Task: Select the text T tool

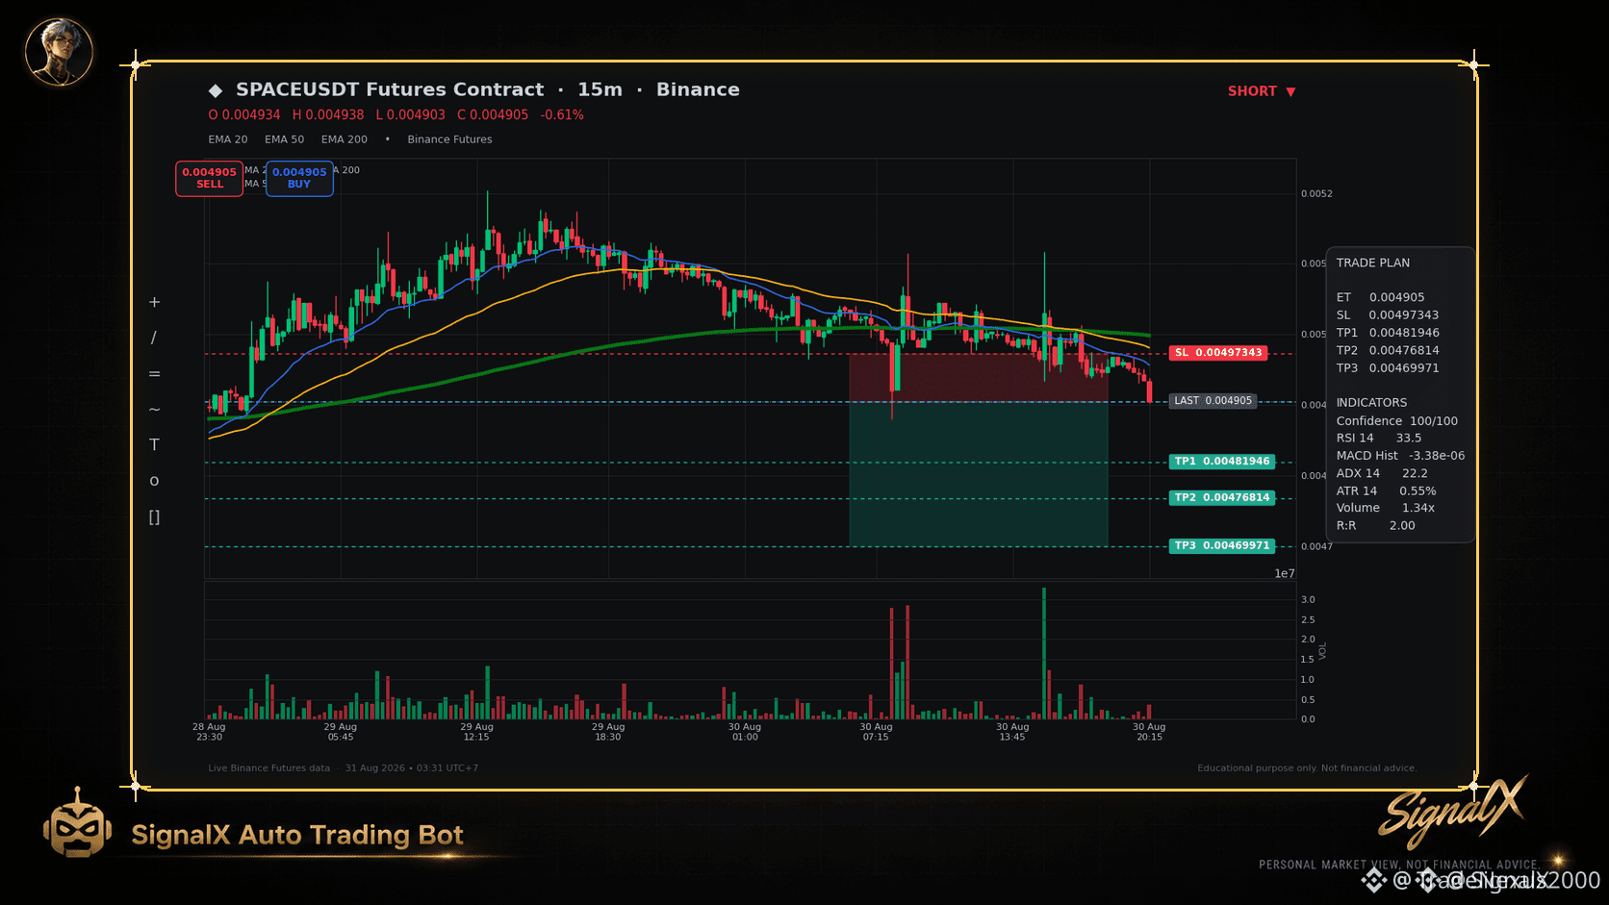Action: tap(154, 445)
